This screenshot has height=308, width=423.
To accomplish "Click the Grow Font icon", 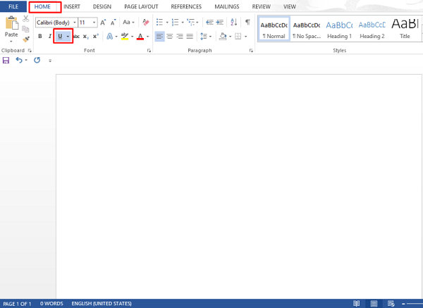I will (103, 23).
